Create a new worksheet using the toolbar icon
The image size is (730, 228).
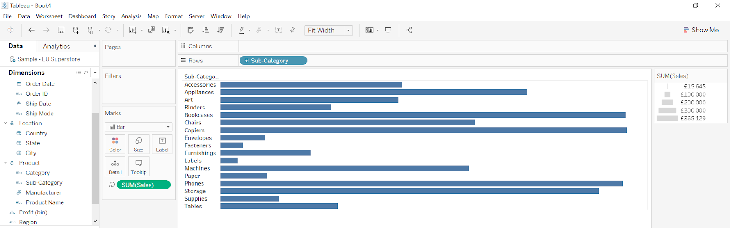[x=133, y=30]
